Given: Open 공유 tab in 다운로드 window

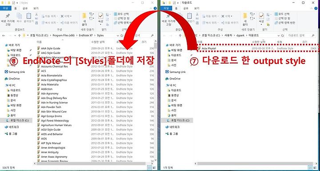Looking at the screenshot, I should pyautogui.click(x=186, y=8).
